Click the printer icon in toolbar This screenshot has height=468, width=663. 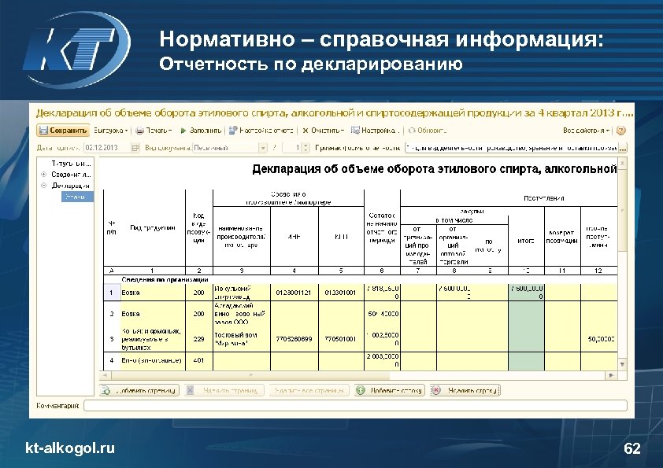click(139, 131)
